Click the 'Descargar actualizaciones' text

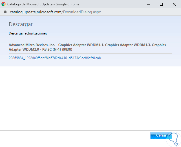pyautogui.click(x=28, y=33)
